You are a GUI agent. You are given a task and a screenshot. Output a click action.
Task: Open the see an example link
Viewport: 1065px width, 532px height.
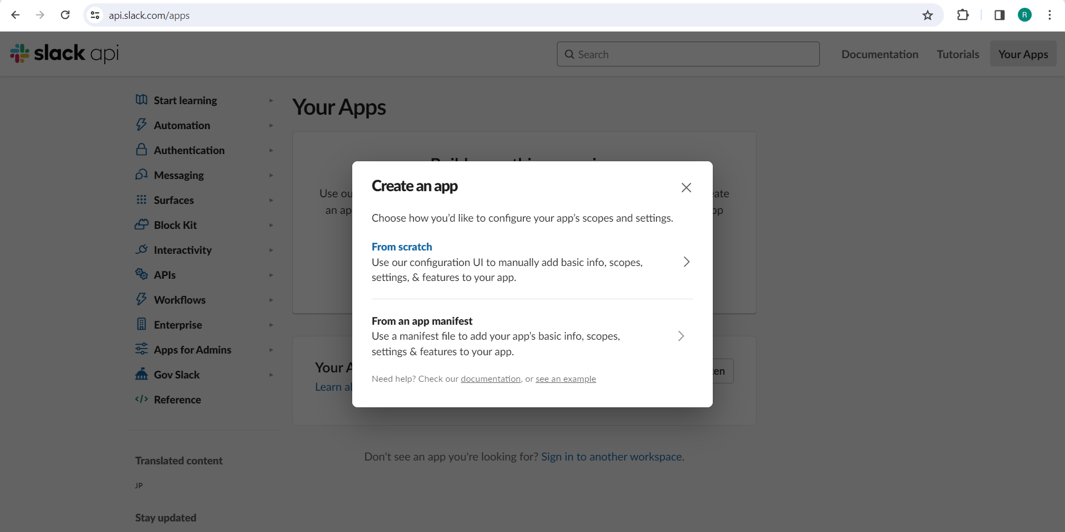tap(565, 378)
